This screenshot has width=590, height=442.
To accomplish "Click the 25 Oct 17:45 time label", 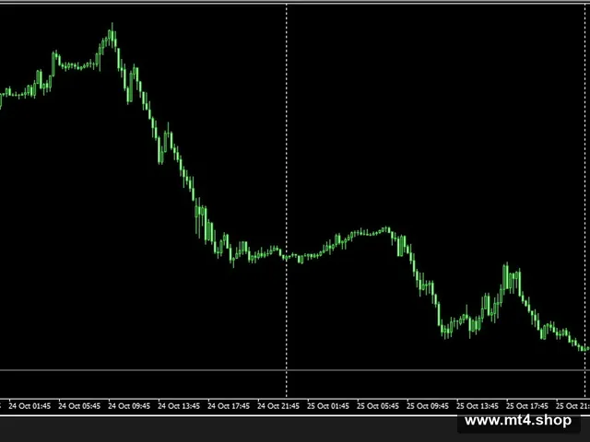I will [527, 406].
